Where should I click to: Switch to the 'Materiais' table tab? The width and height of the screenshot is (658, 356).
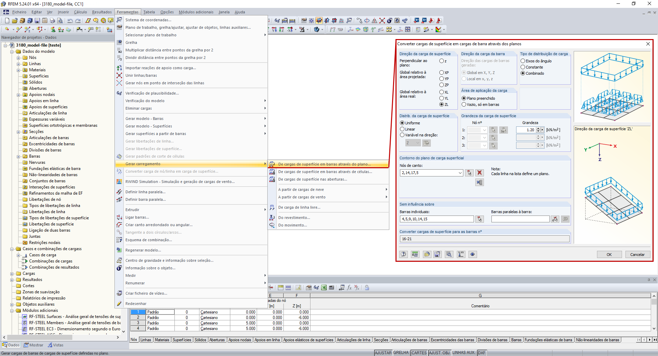162,340
